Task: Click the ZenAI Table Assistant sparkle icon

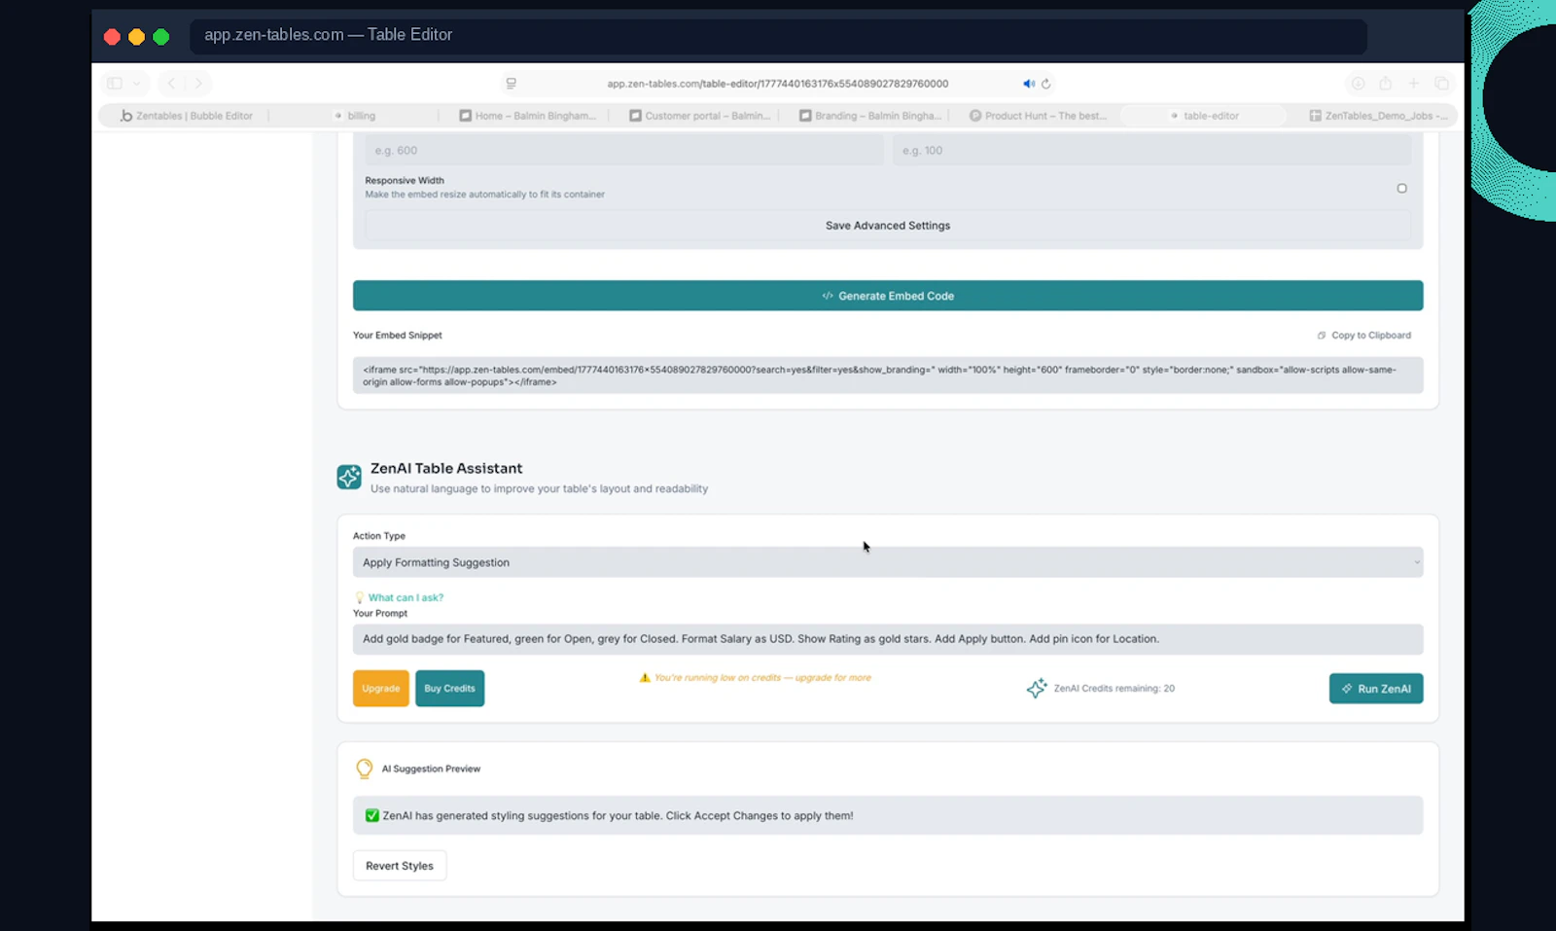Action: 349,477
